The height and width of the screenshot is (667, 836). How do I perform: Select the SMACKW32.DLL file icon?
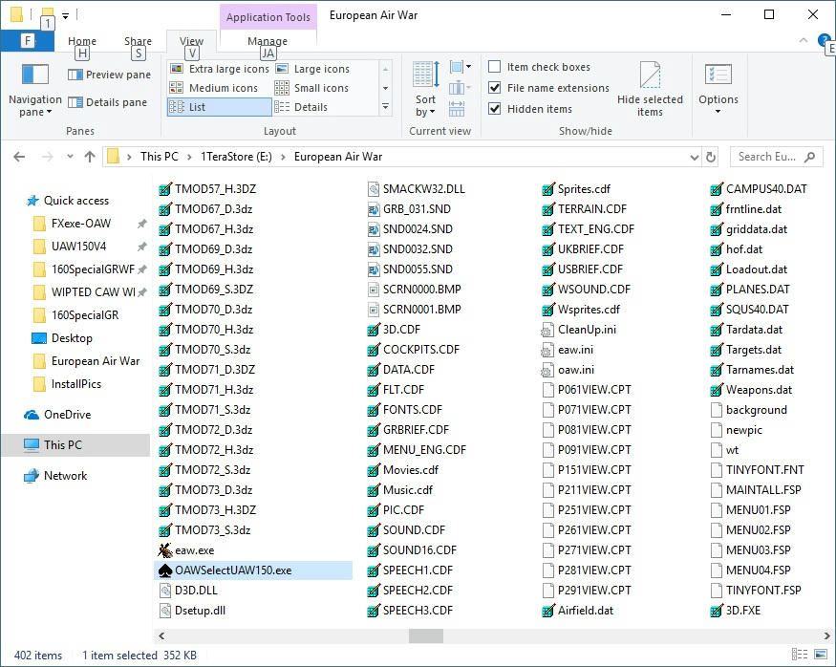point(374,189)
